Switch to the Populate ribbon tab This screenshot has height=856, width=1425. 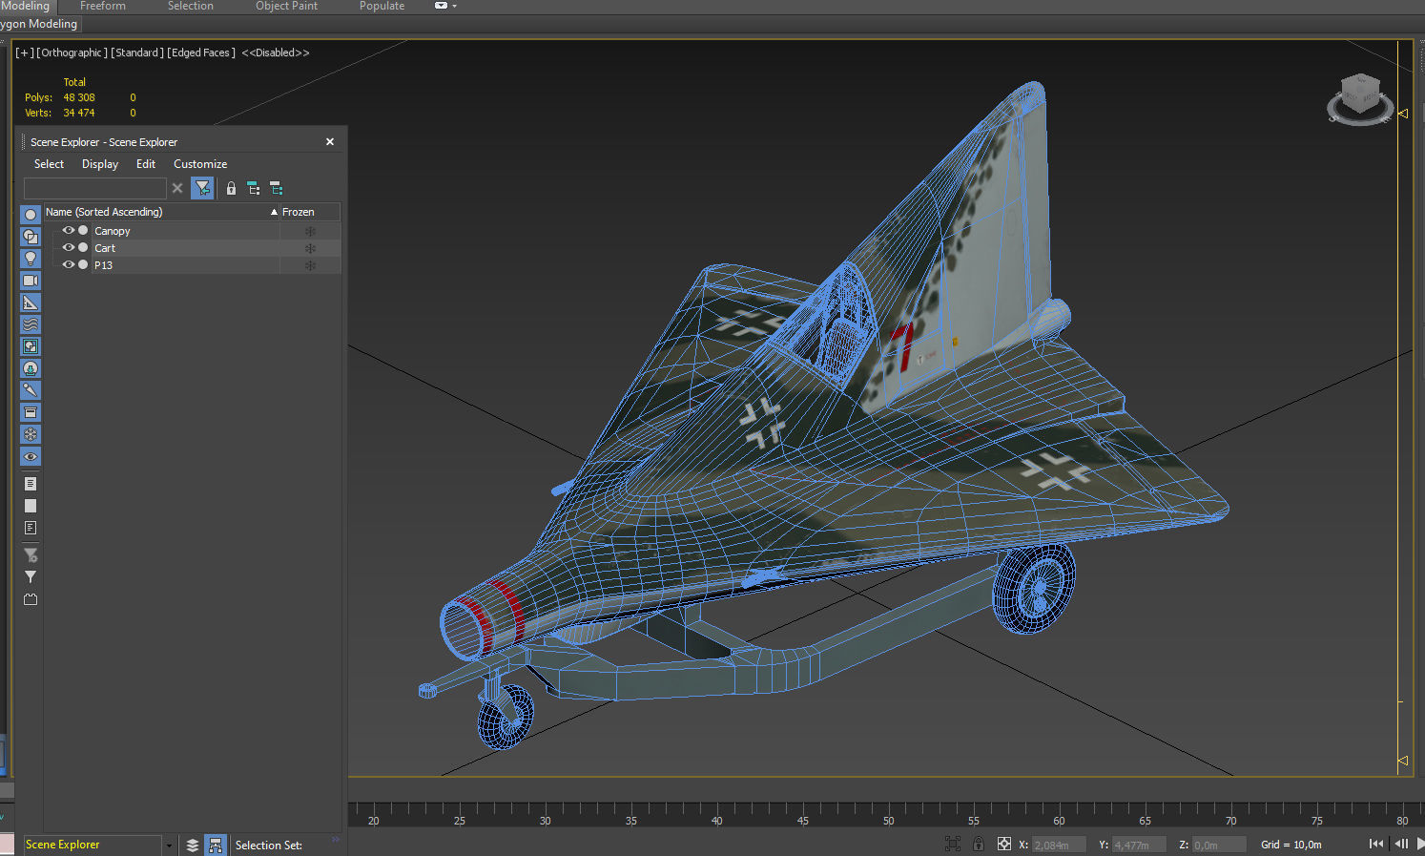coord(382,6)
